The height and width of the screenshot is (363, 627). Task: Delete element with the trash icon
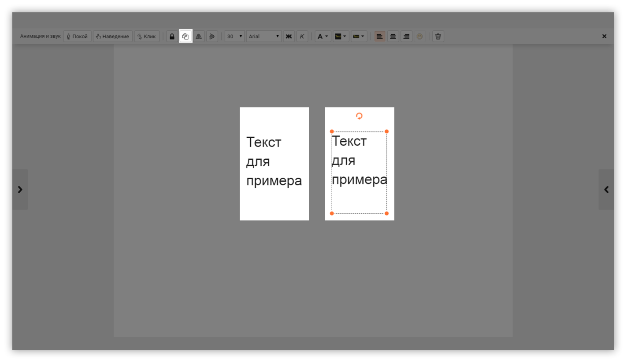pyautogui.click(x=438, y=37)
